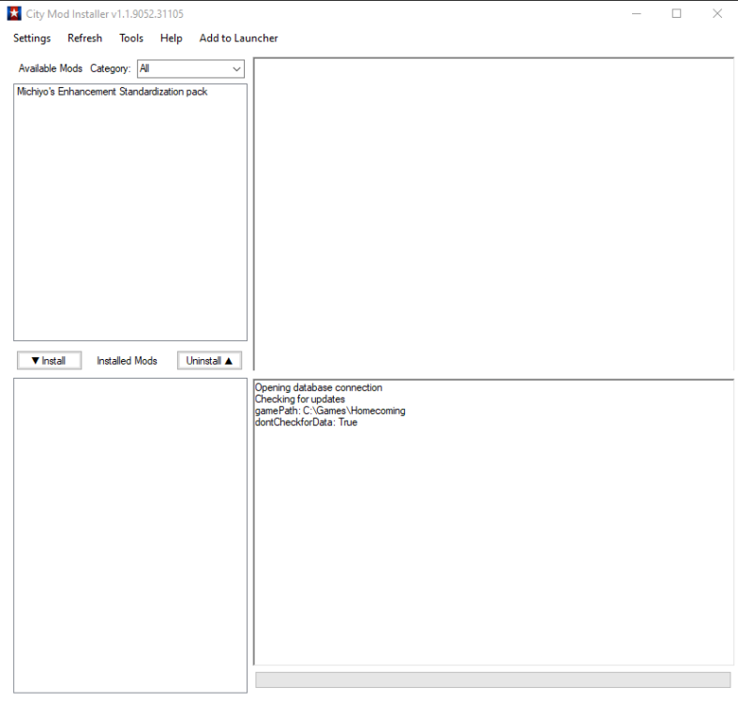Viewport: 738px width, 703px height.
Task: Maximize the City Mod Installer window
Action: coord(676,14)
